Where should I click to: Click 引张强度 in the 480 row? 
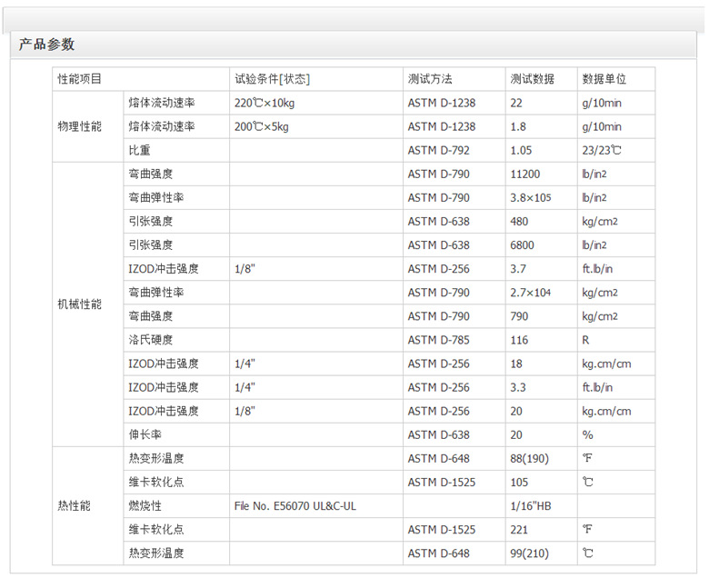point(176,222)
